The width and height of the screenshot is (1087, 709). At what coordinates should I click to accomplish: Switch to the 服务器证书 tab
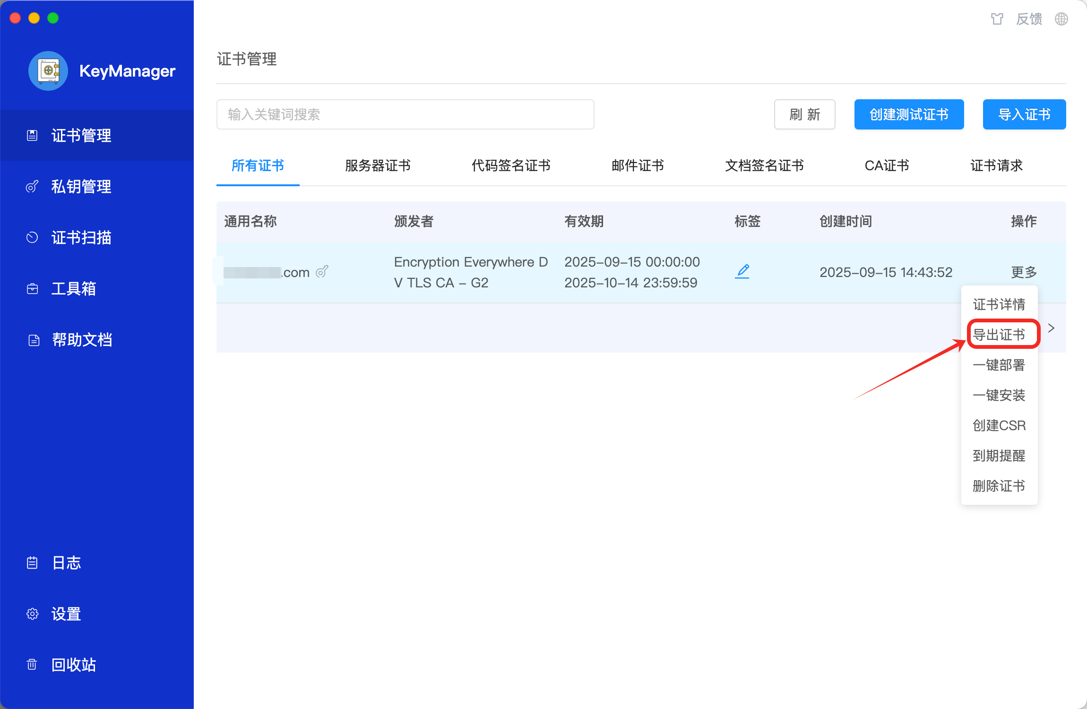click(x=377, y=166)
